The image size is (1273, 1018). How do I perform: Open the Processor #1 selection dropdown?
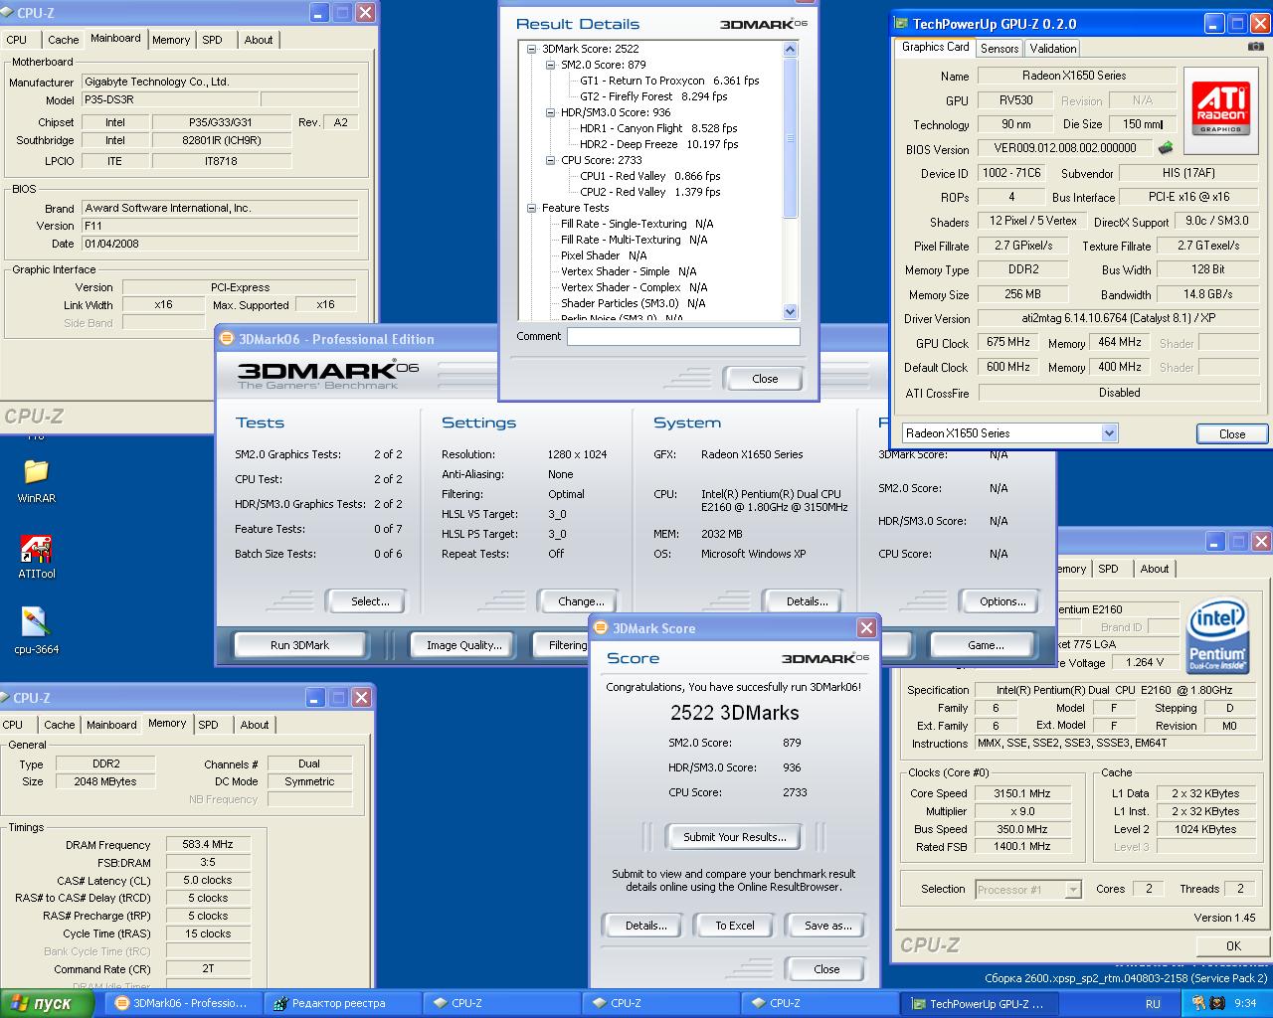(x=1072, y=889)
